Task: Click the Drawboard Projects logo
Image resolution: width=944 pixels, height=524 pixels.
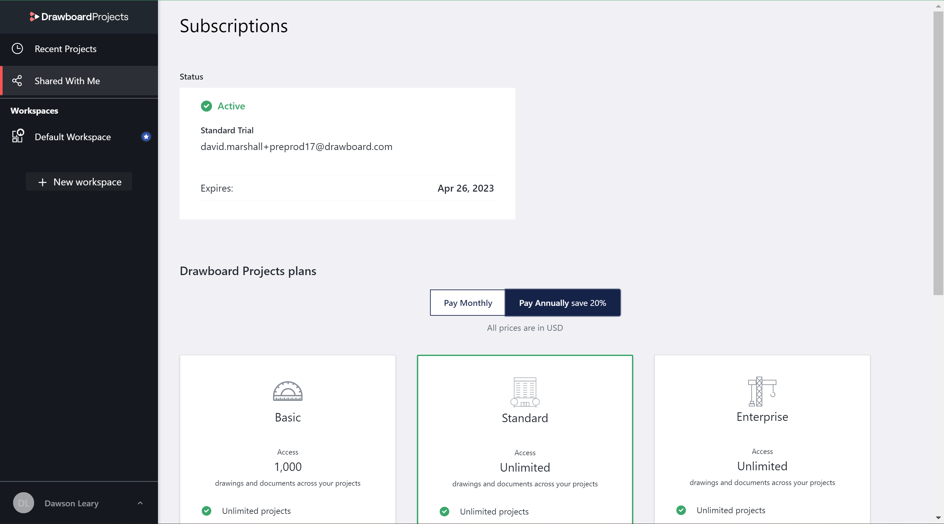Action: click(x=79, y=17)
